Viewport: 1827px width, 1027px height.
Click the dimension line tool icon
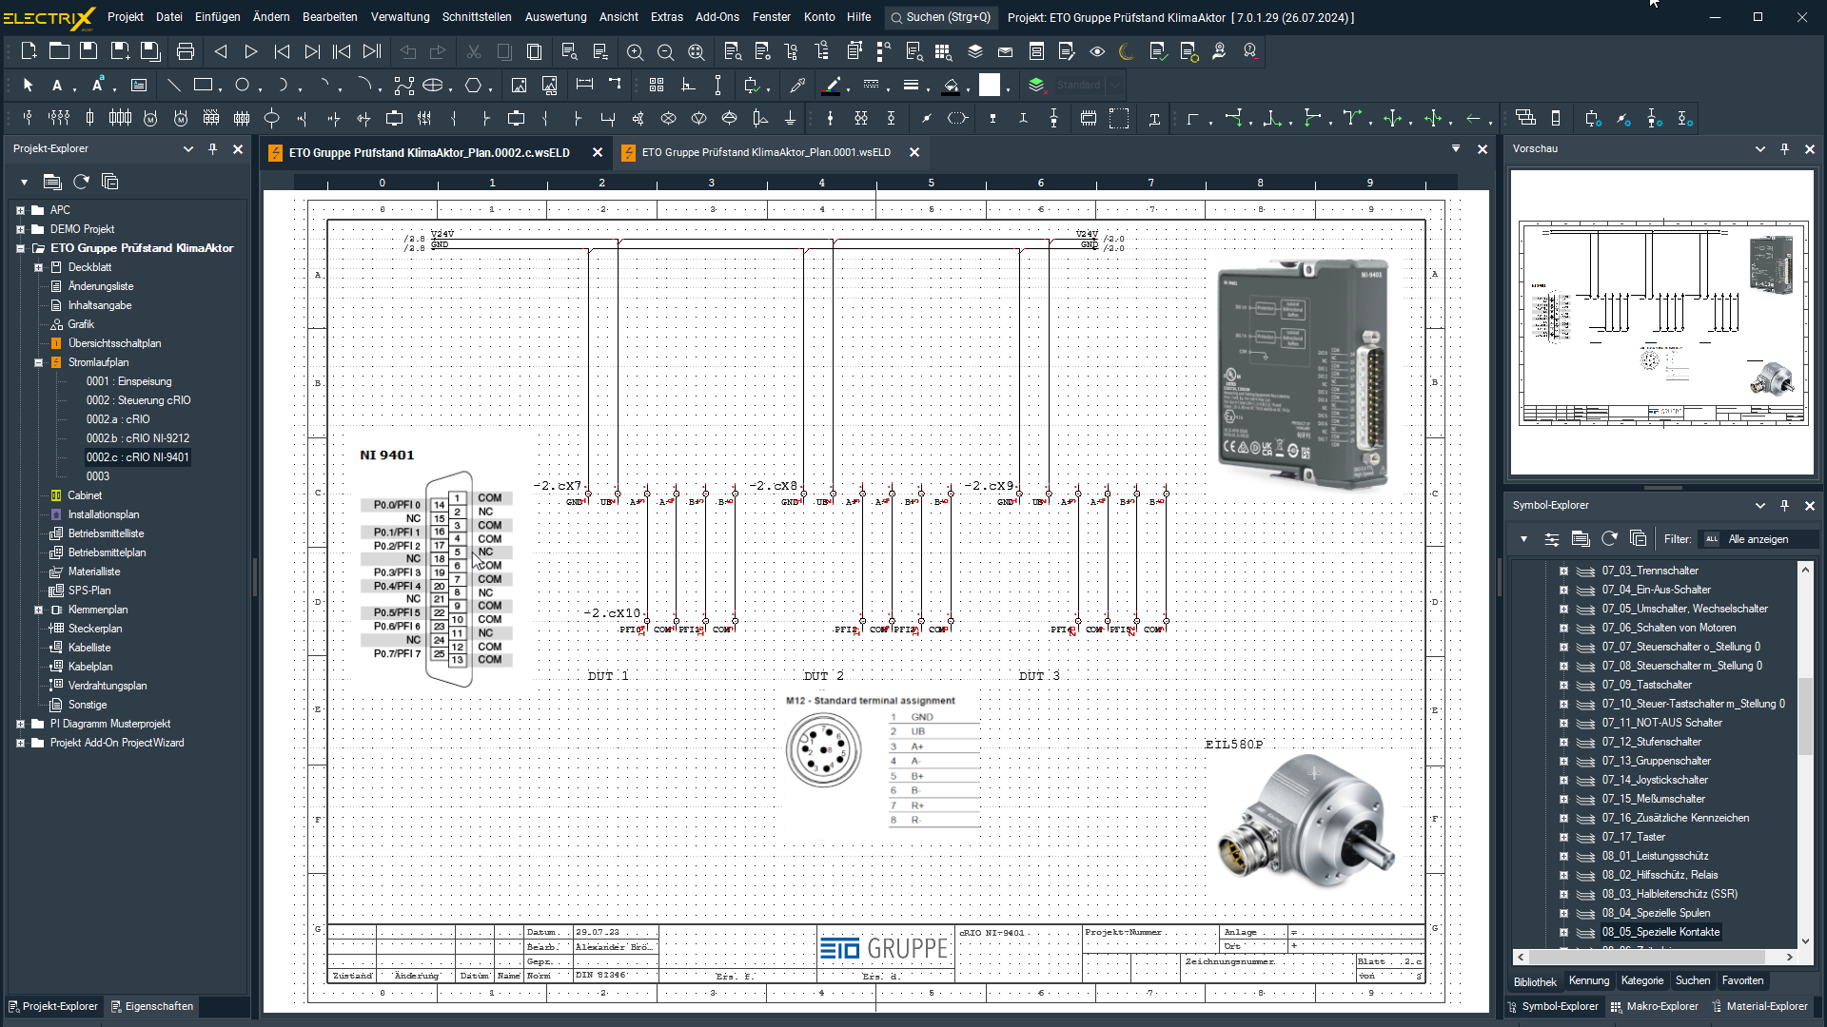coord(584,85)
